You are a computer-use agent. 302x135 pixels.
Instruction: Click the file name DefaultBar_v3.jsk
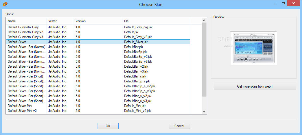coord(136,71)
